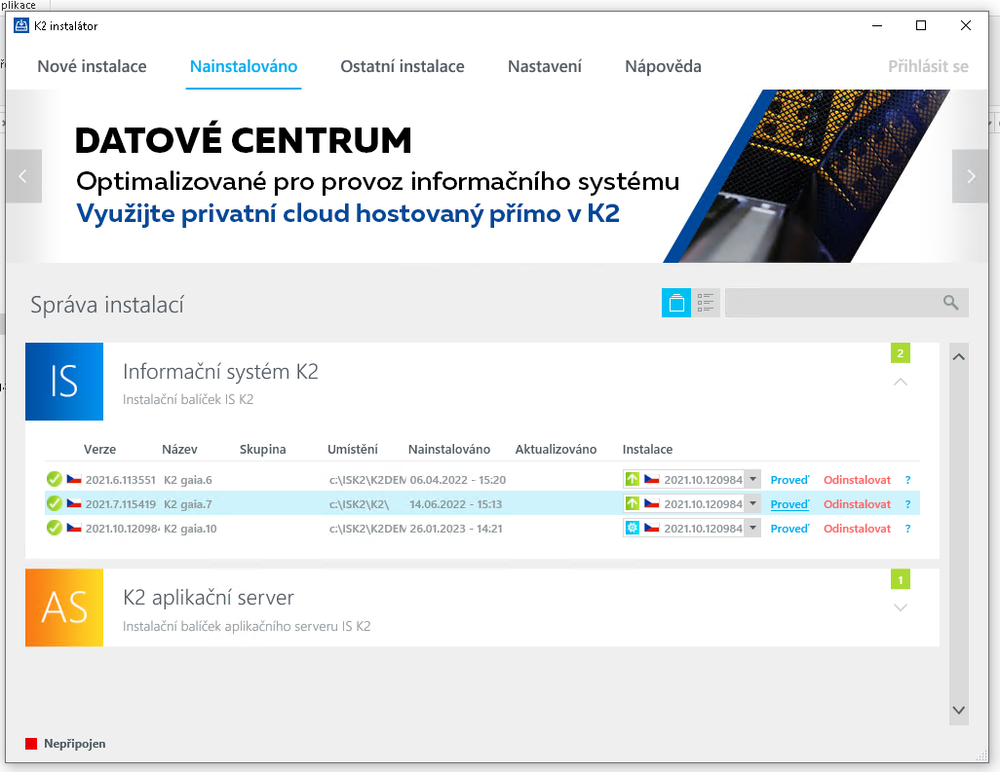Click green status check for K2 gaia.6
This screenshot has height=772, width=1000.
55,479
